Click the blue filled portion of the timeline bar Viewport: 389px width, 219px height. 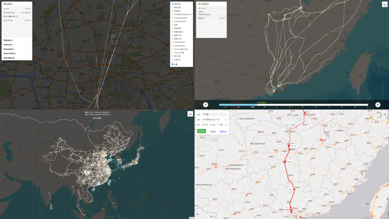pos(238,105)
